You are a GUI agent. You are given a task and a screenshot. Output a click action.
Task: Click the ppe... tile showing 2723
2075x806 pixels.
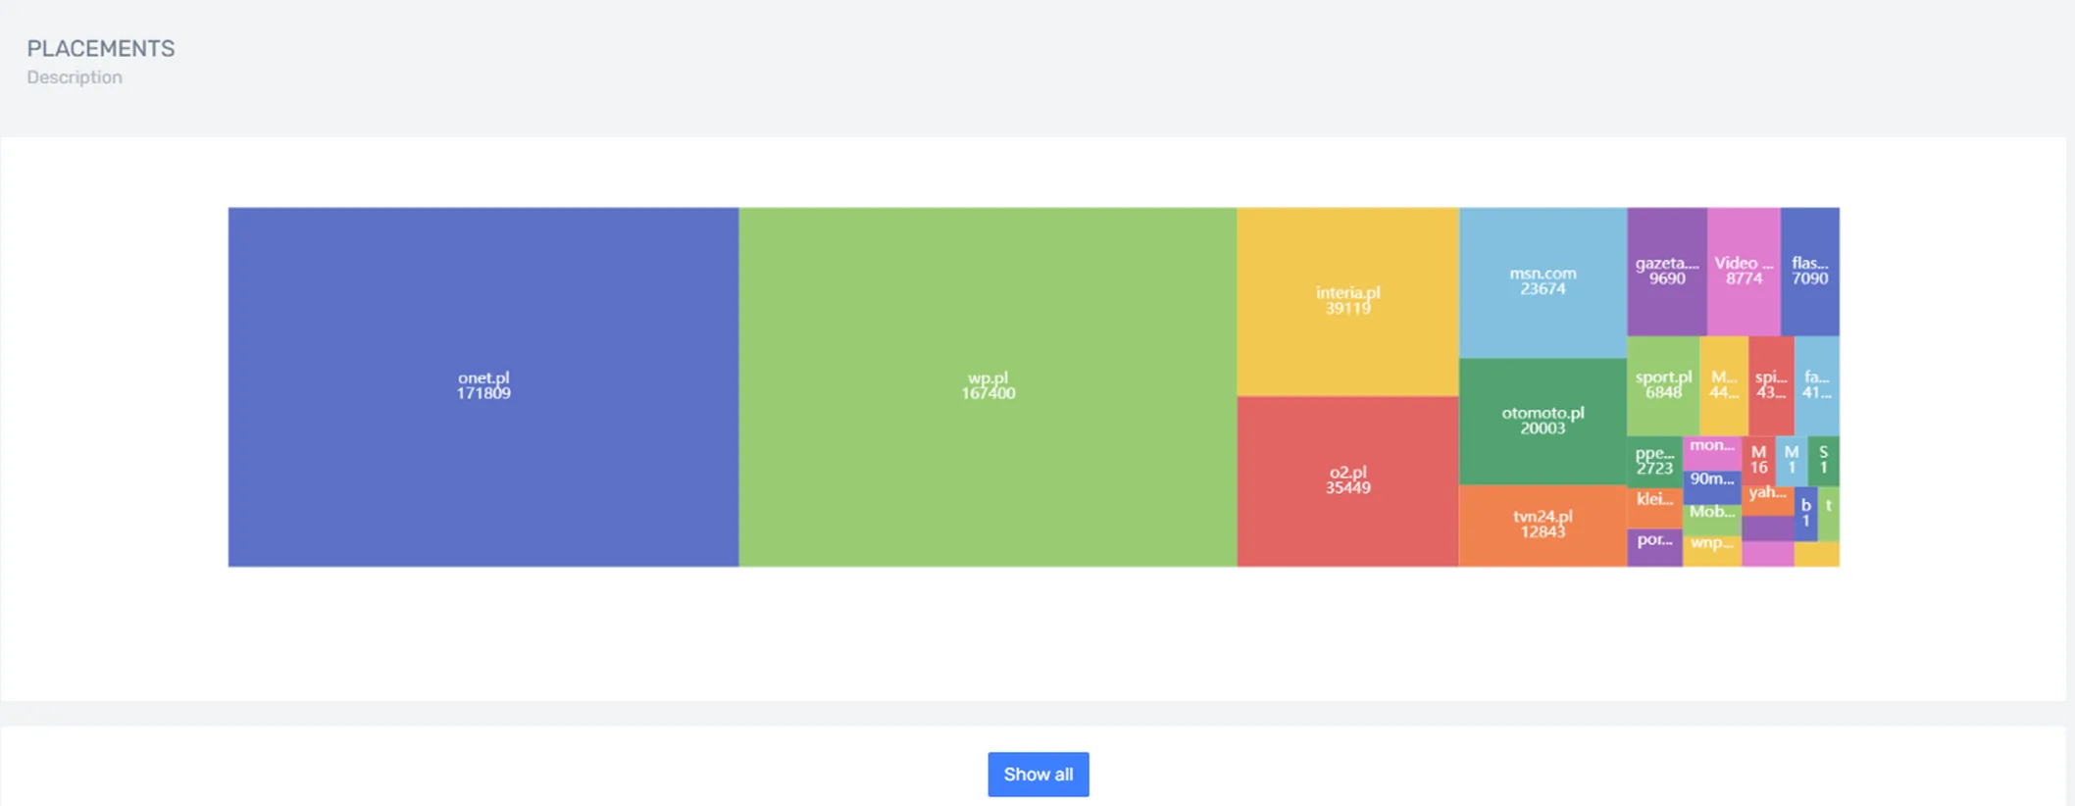pos(1654,461)
